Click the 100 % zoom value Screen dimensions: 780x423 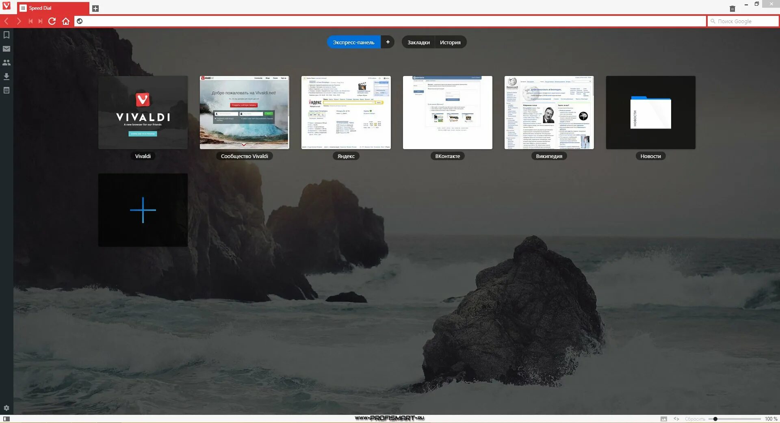[771, 419]
